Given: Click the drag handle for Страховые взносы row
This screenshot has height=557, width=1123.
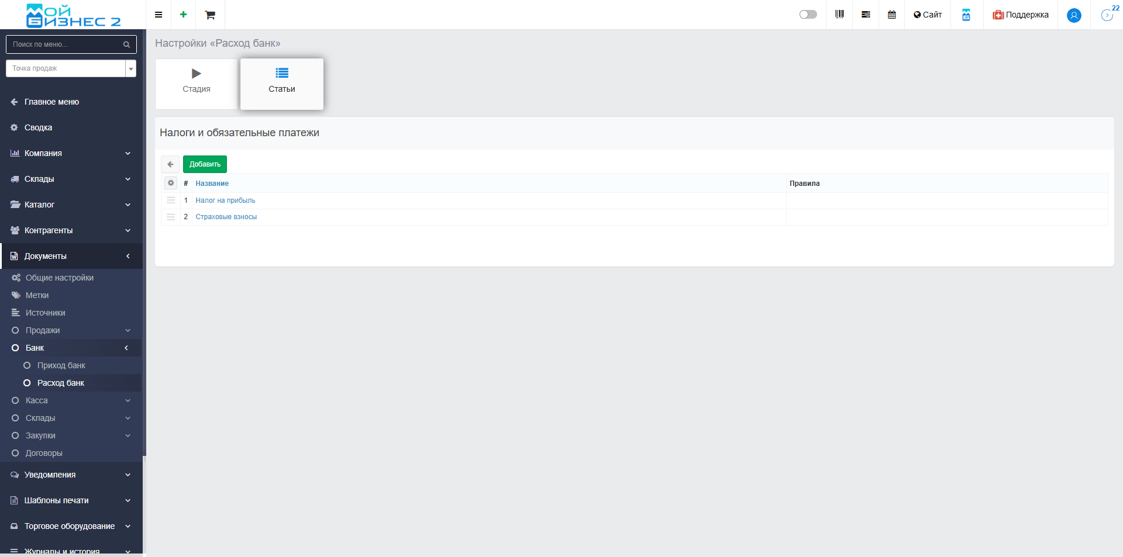Looking at the screenshot, I should (171, 217).
